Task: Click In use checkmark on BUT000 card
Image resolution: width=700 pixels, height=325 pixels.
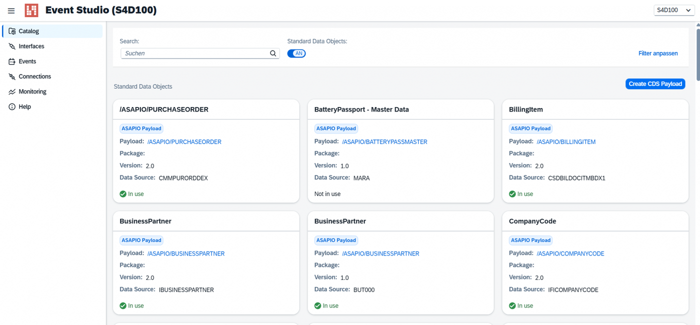Action: tap(317, 305)
